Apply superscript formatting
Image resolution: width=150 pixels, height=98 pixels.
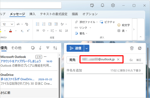click(x=28, y=30)
